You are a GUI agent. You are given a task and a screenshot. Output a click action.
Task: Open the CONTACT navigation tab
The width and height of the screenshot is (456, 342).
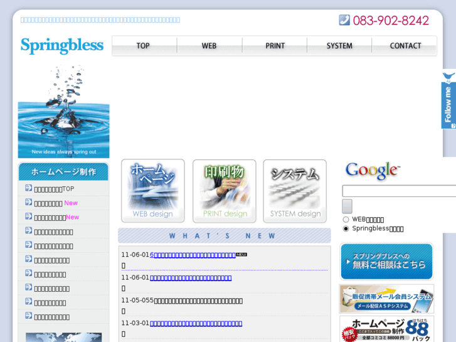405,46
